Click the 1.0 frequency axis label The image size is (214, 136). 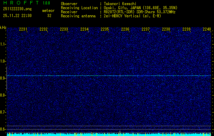(3, 61)
